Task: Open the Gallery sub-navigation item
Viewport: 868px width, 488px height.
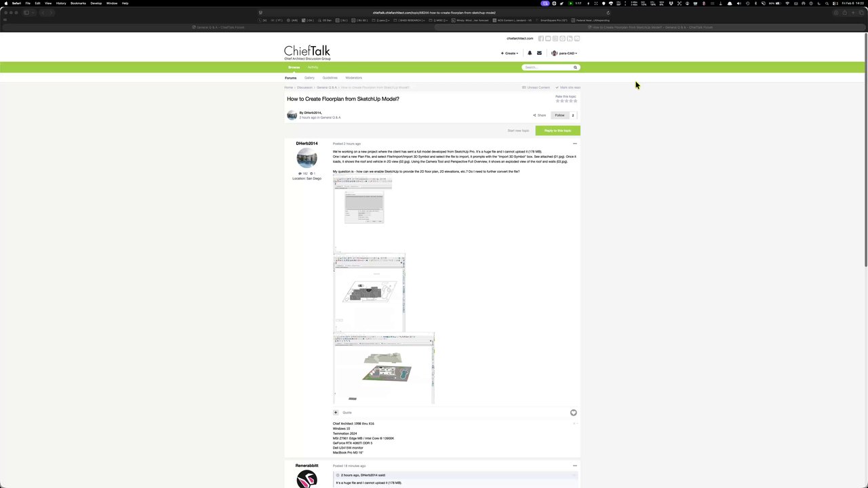Action: [309, 78]
